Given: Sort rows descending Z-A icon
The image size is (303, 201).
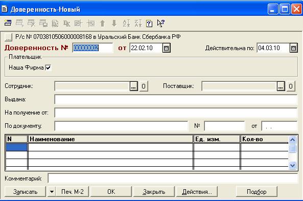Looking at the screenshot, I should (138, 24).
